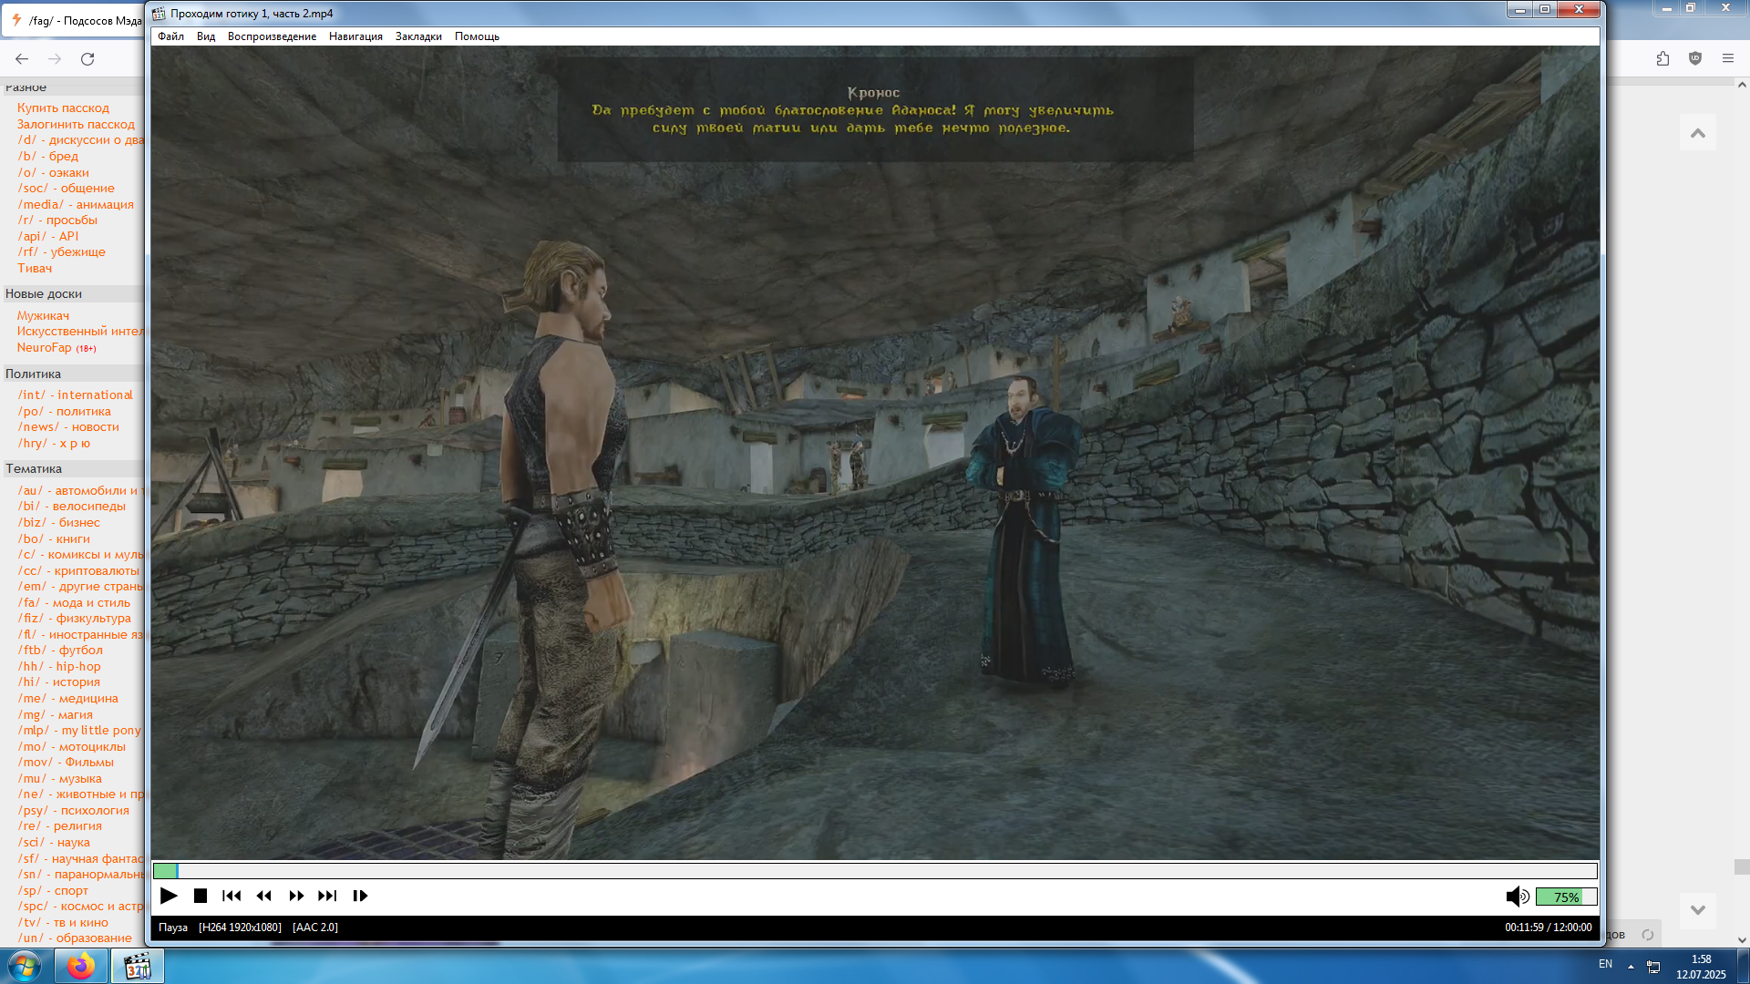Open the /cc/ - криптовалюты board
This screenshot has height=984, width=1750.
coord(78,570)
